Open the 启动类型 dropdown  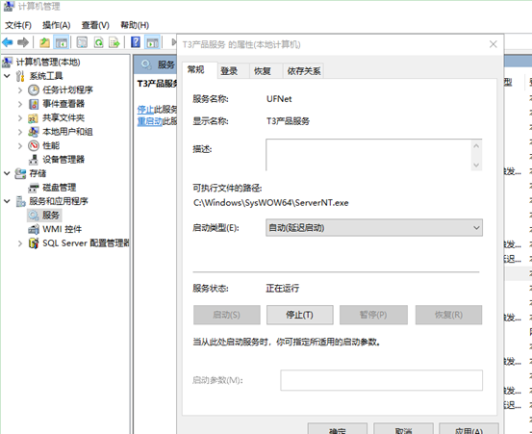(374, 228)
